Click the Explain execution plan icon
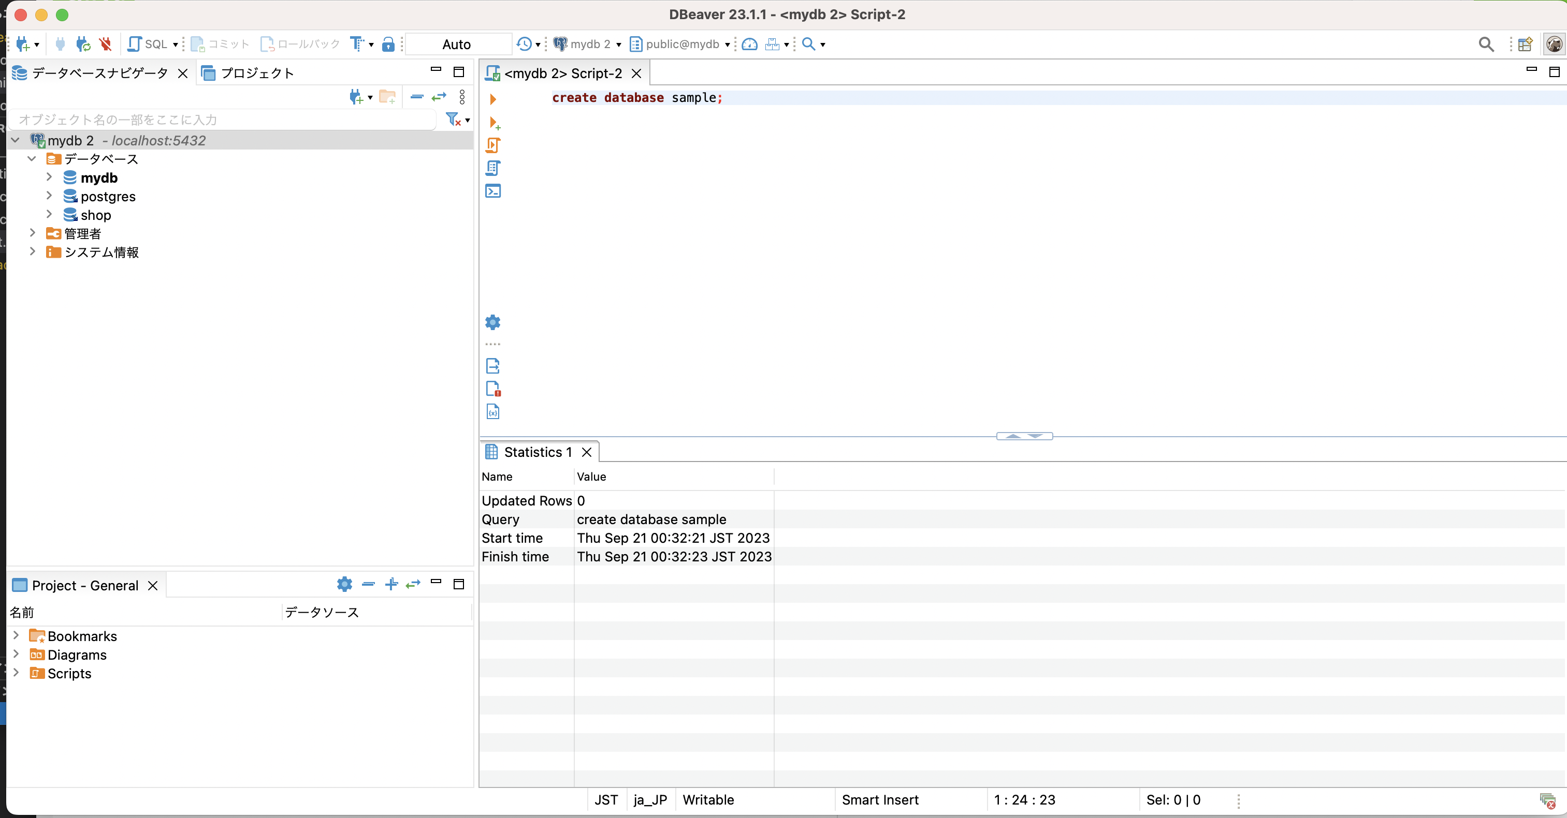Screen dimensions: 1567x818 click(492, 168)
